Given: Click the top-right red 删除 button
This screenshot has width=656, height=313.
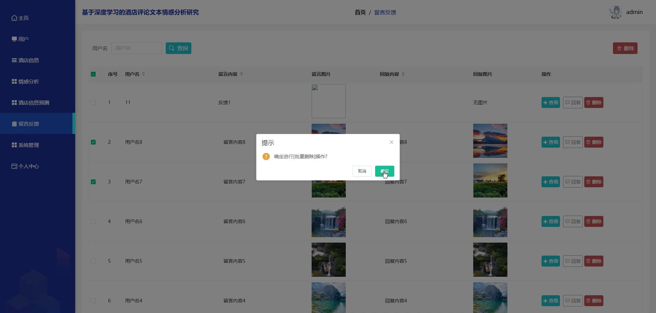Looking at the screenshot, I should coord(625,48).
